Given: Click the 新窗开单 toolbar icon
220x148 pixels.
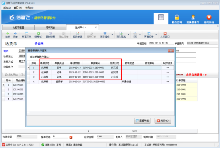Looking at the screenshot, I should (x=27, y=34).
